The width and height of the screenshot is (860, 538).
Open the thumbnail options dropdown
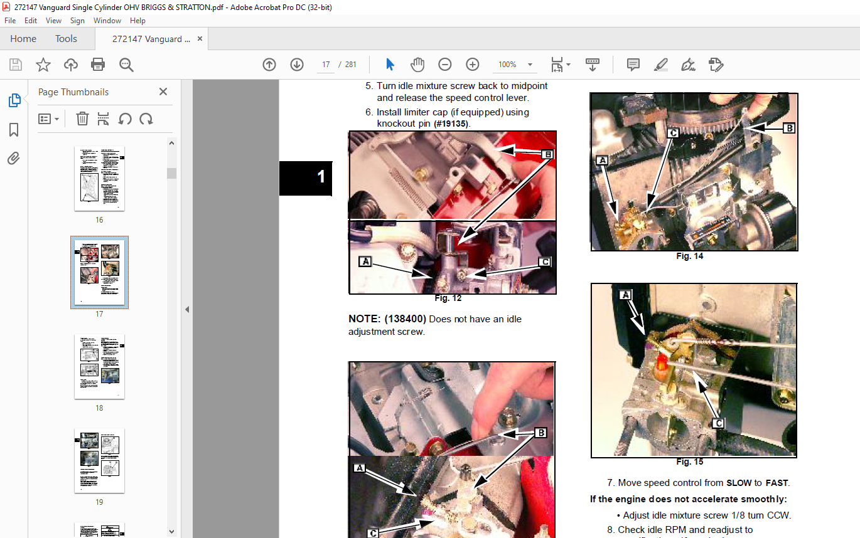pyautogui.click(x=49, y=119)
